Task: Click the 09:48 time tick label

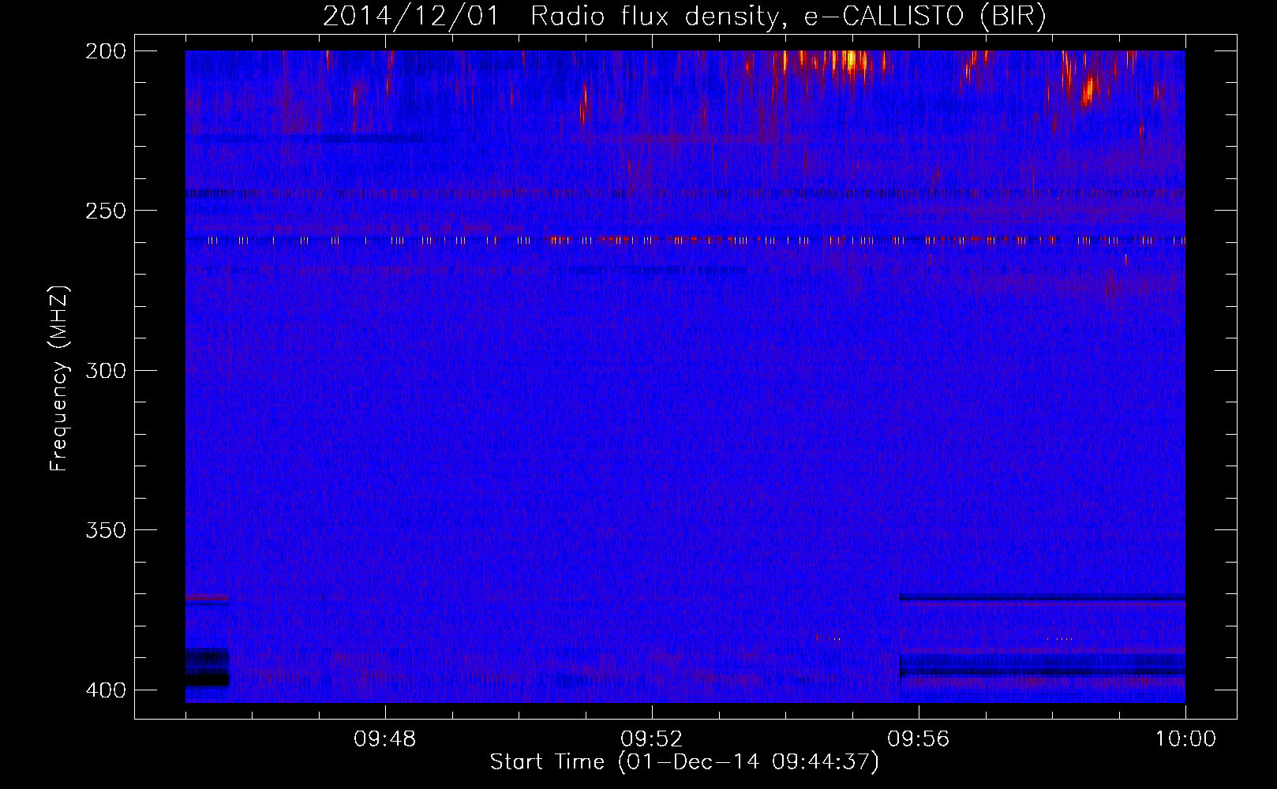Action: pyautogui.click(x=385, y=739)
